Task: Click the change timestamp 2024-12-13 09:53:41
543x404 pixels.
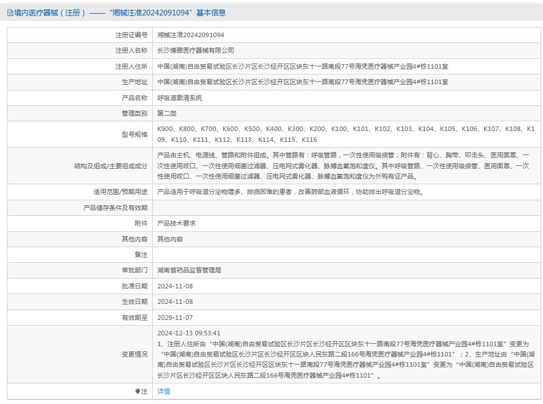Action: click(189, 333)
